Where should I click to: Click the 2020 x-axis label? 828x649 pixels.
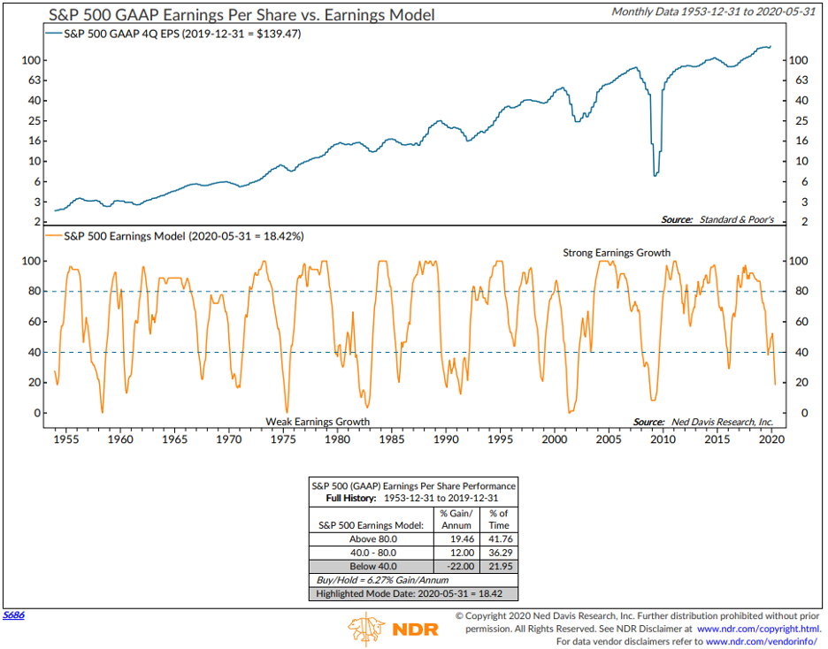pyautogui.click(x=771, y=439)
